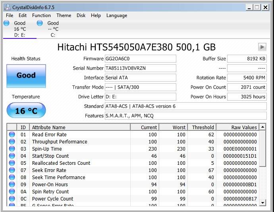Select the Throughput Performance attribute name
The image size is (274, 212).
pos(60,142)
